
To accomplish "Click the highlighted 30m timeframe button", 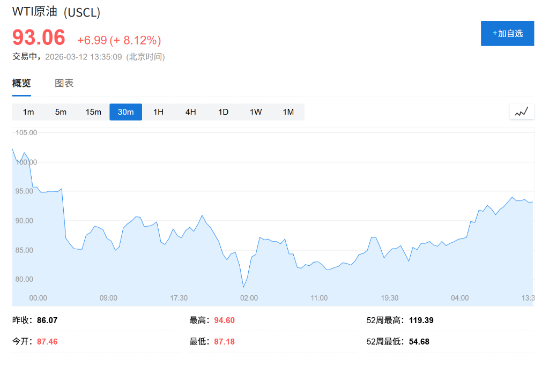I will (125, 112).
